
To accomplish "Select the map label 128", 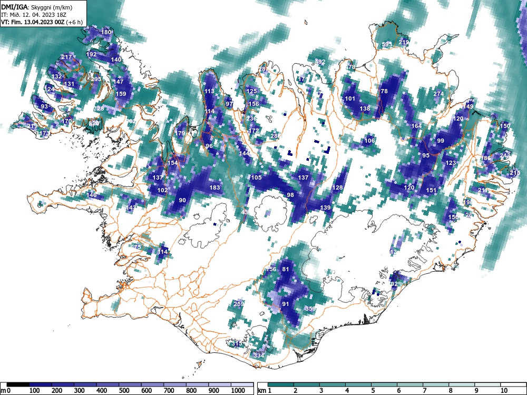I will point(337,187).
